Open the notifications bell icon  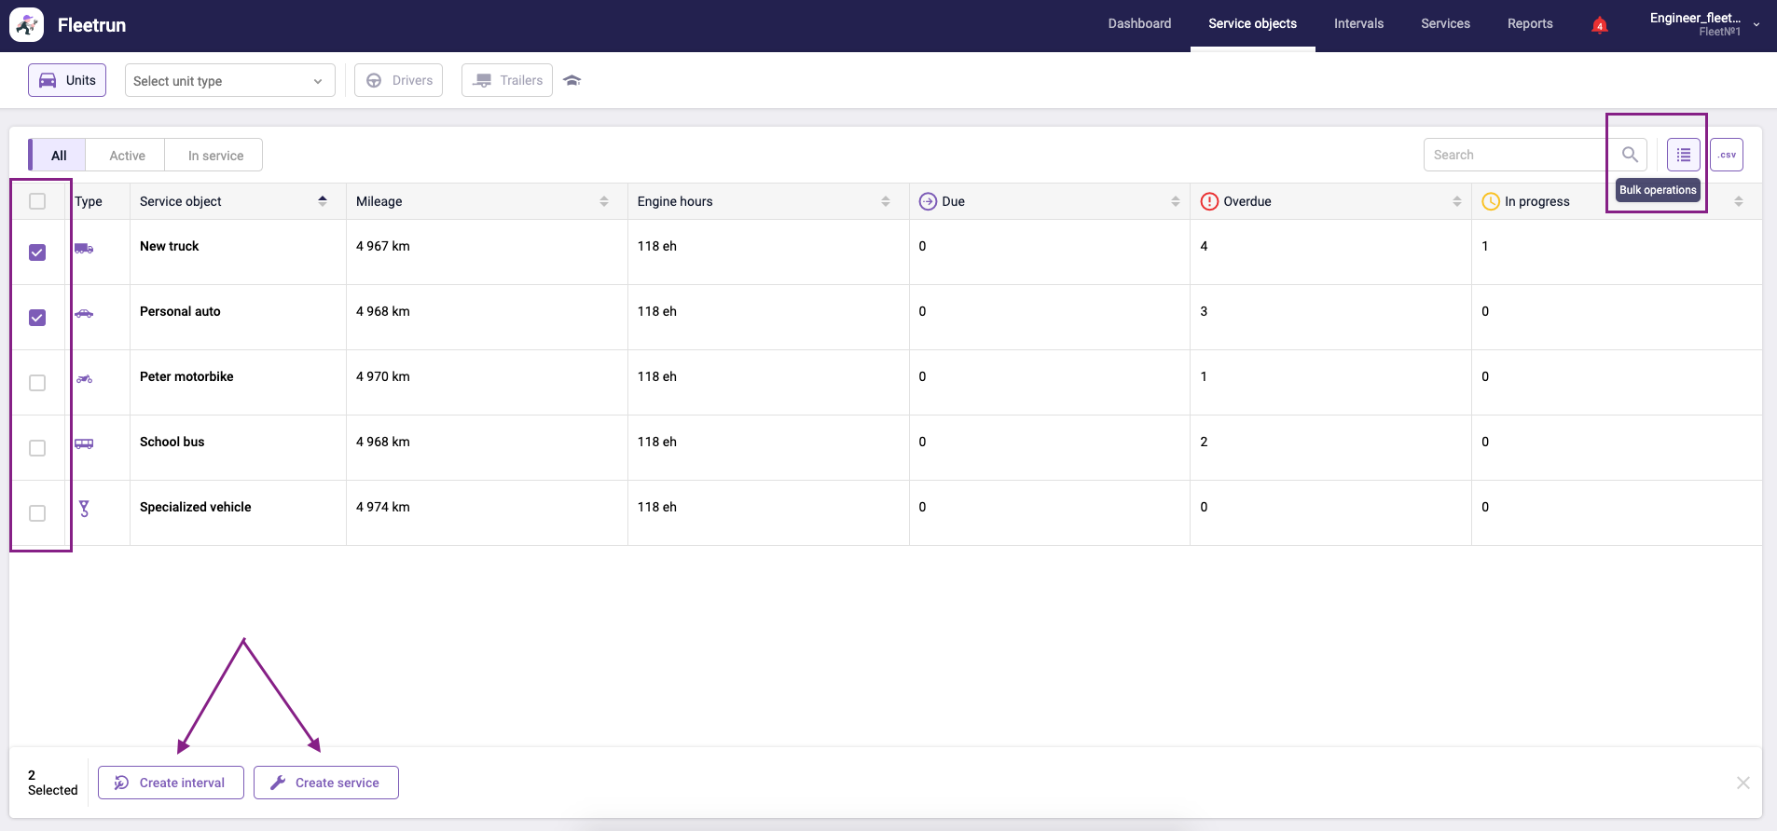(1600, 25)
